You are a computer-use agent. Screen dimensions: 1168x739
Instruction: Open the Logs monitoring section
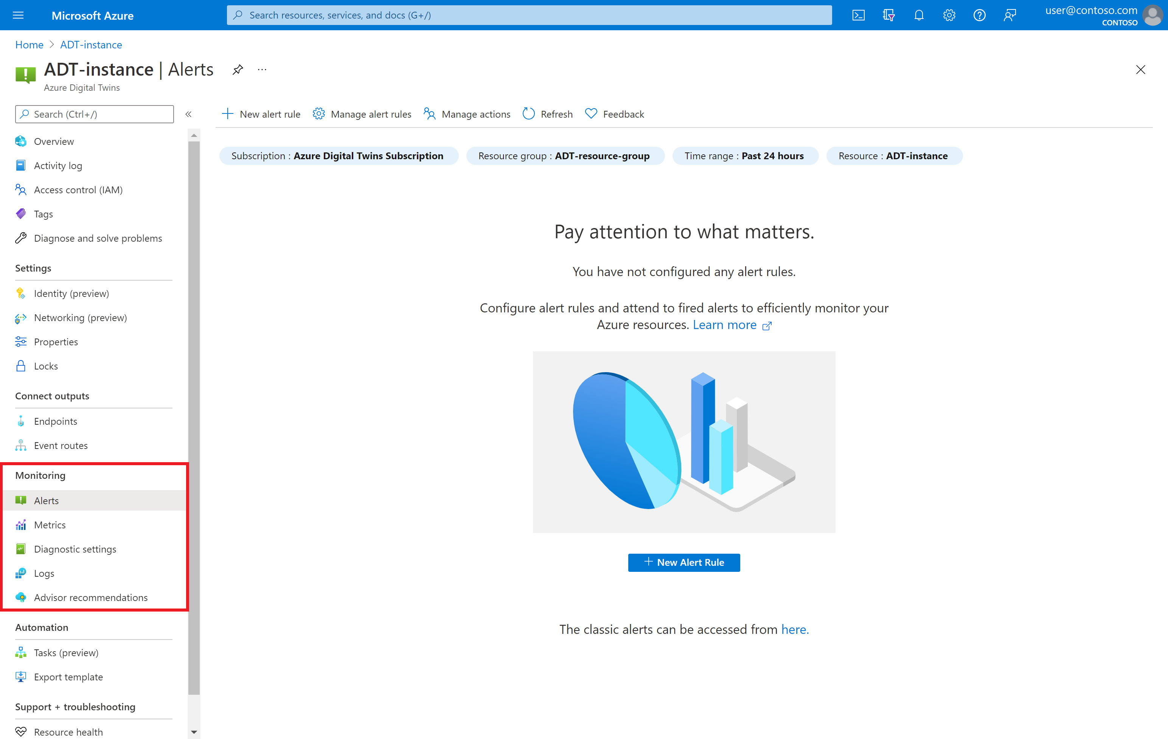(44, 573)
